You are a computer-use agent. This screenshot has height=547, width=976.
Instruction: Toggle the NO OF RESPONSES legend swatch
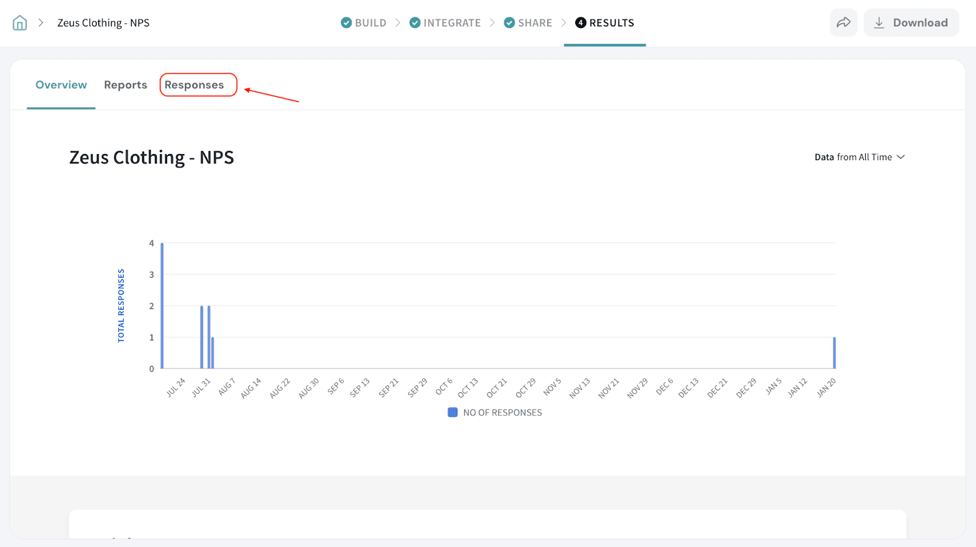point(453,412)
